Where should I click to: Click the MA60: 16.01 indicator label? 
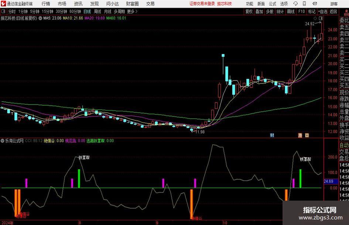click(x=116, y=18)
